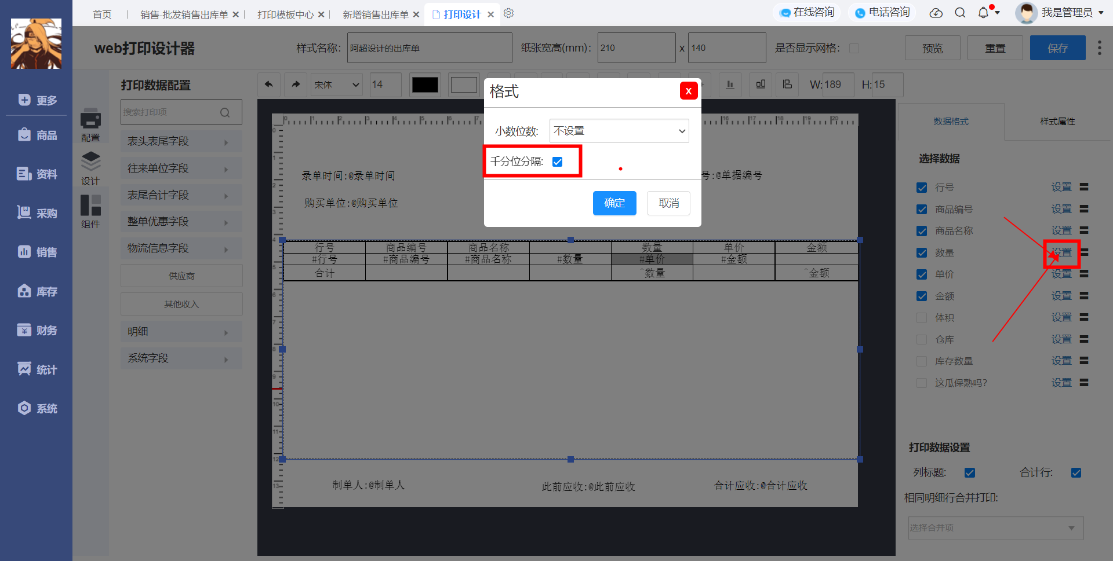Image resolution: width=1113 pixels, height=561 pixels.
Task: Switch to the 打印模板中心 tab
Action: point(285,14)
